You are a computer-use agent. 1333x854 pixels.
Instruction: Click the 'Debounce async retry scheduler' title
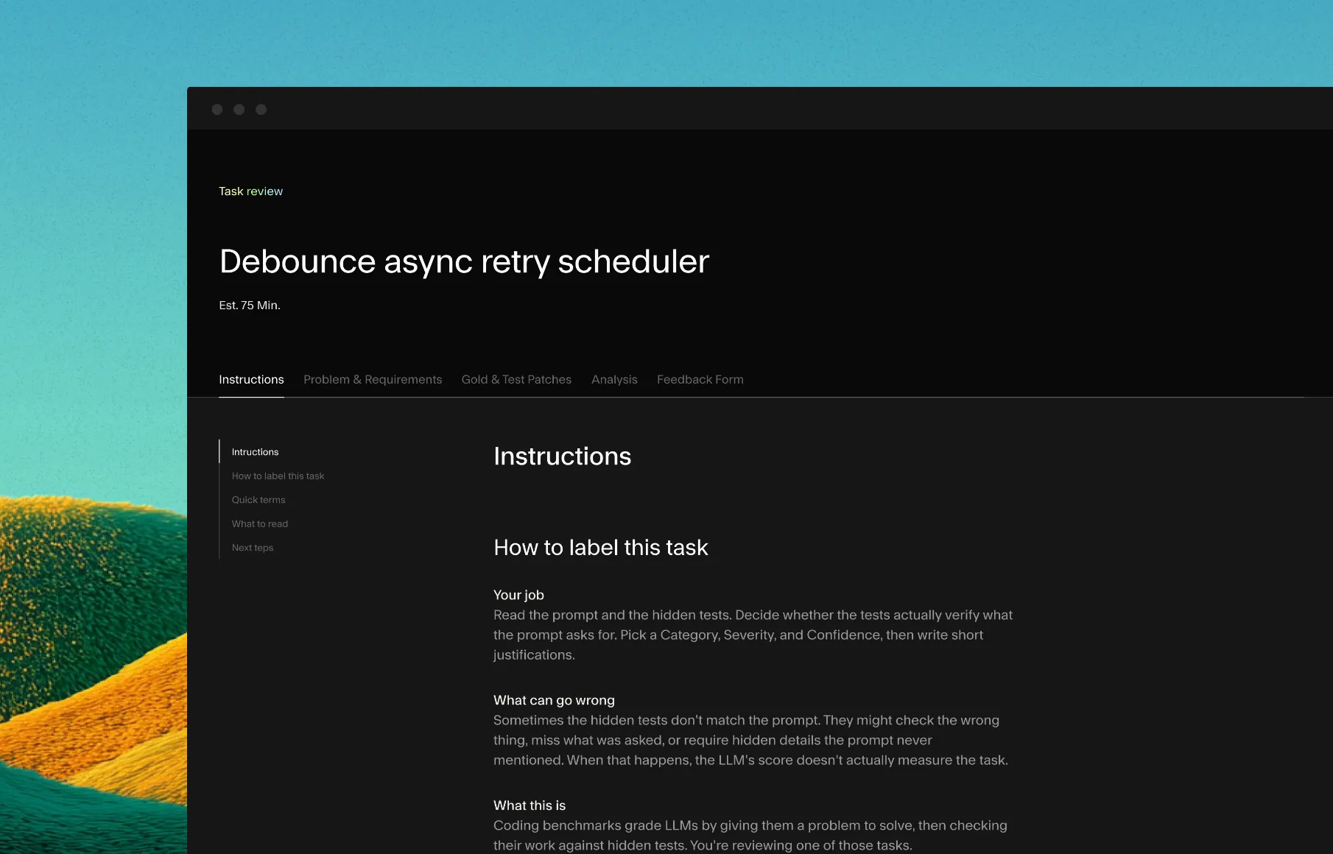click(464, 262)
